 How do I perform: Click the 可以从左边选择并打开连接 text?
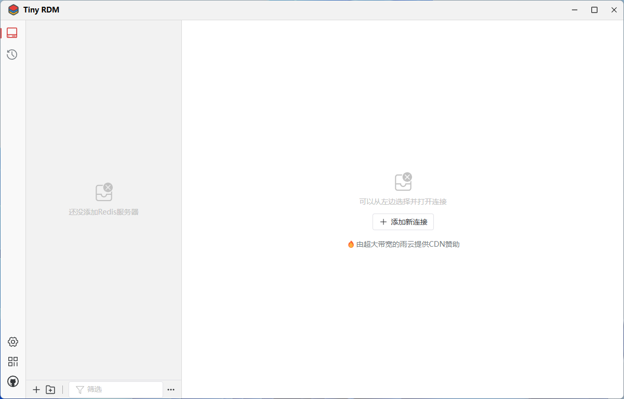(x=403, y=202)
